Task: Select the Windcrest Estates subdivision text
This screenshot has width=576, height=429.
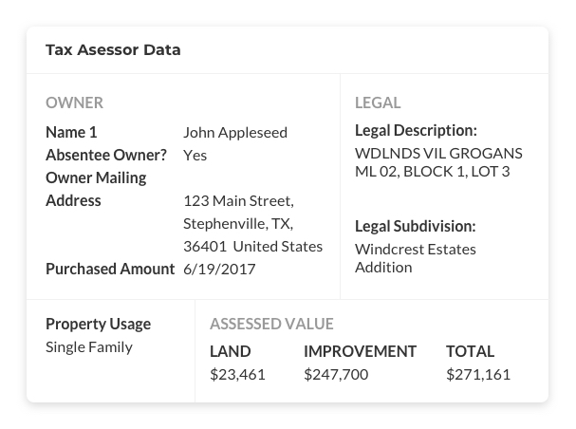Action: coord(415,249)
